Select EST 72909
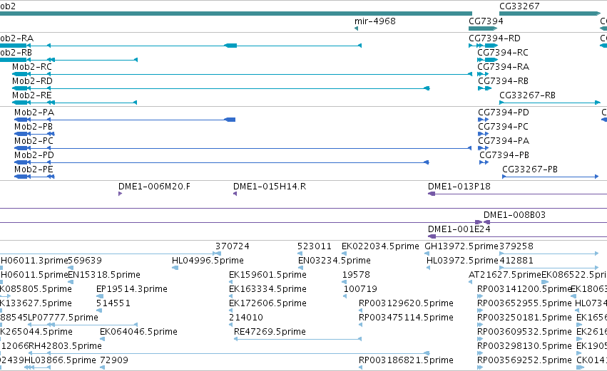The width and height of the screenshot is (607, 371). (x=114, y=360)
